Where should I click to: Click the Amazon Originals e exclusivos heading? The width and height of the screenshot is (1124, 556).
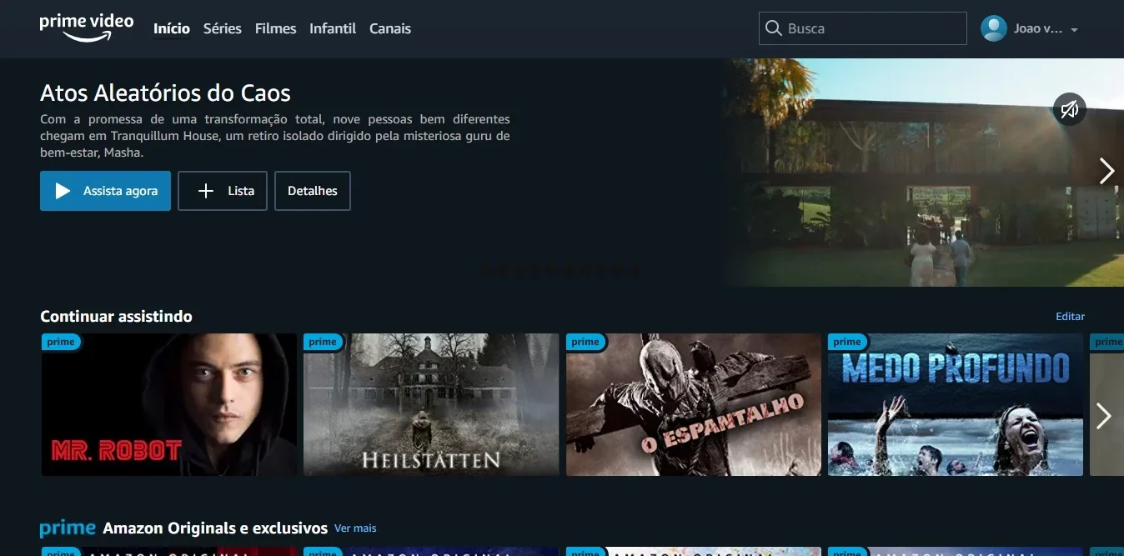(x=215, y=528)
